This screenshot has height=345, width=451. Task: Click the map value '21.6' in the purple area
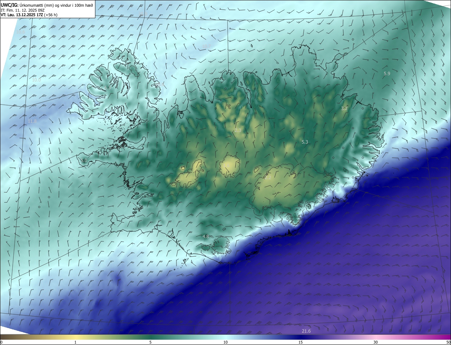(x=306, y=331)
